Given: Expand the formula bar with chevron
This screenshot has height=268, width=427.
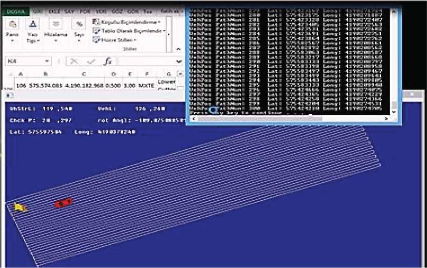Looking at the screenshot, I should click(178, 62).
